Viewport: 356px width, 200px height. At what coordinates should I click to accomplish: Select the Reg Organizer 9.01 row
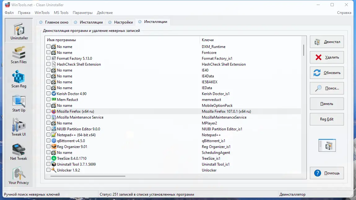[x=173, y=147]
